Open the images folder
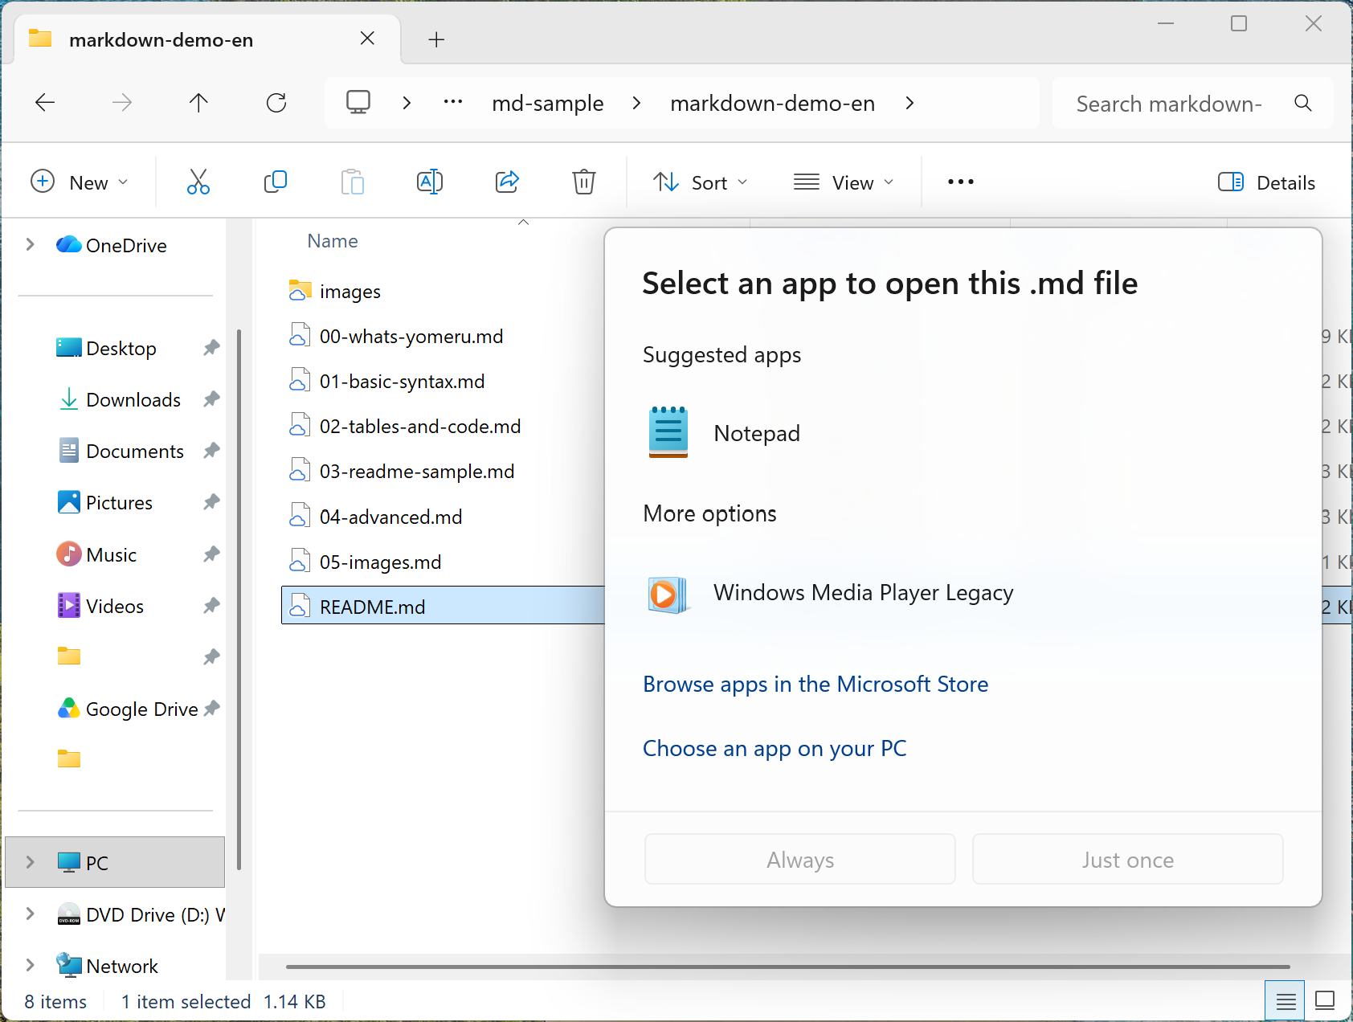 point(349,291)
